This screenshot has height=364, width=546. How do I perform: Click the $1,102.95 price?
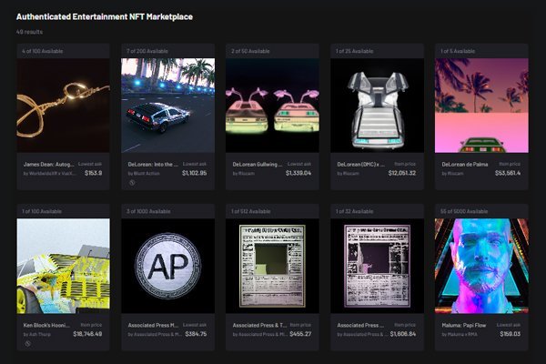195,173
